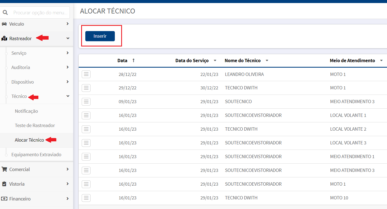The width and height of the screenshot is (387, 209).
Task: Open row menu for LEANDRO OLIVEIRA
Action: point(86,74)
